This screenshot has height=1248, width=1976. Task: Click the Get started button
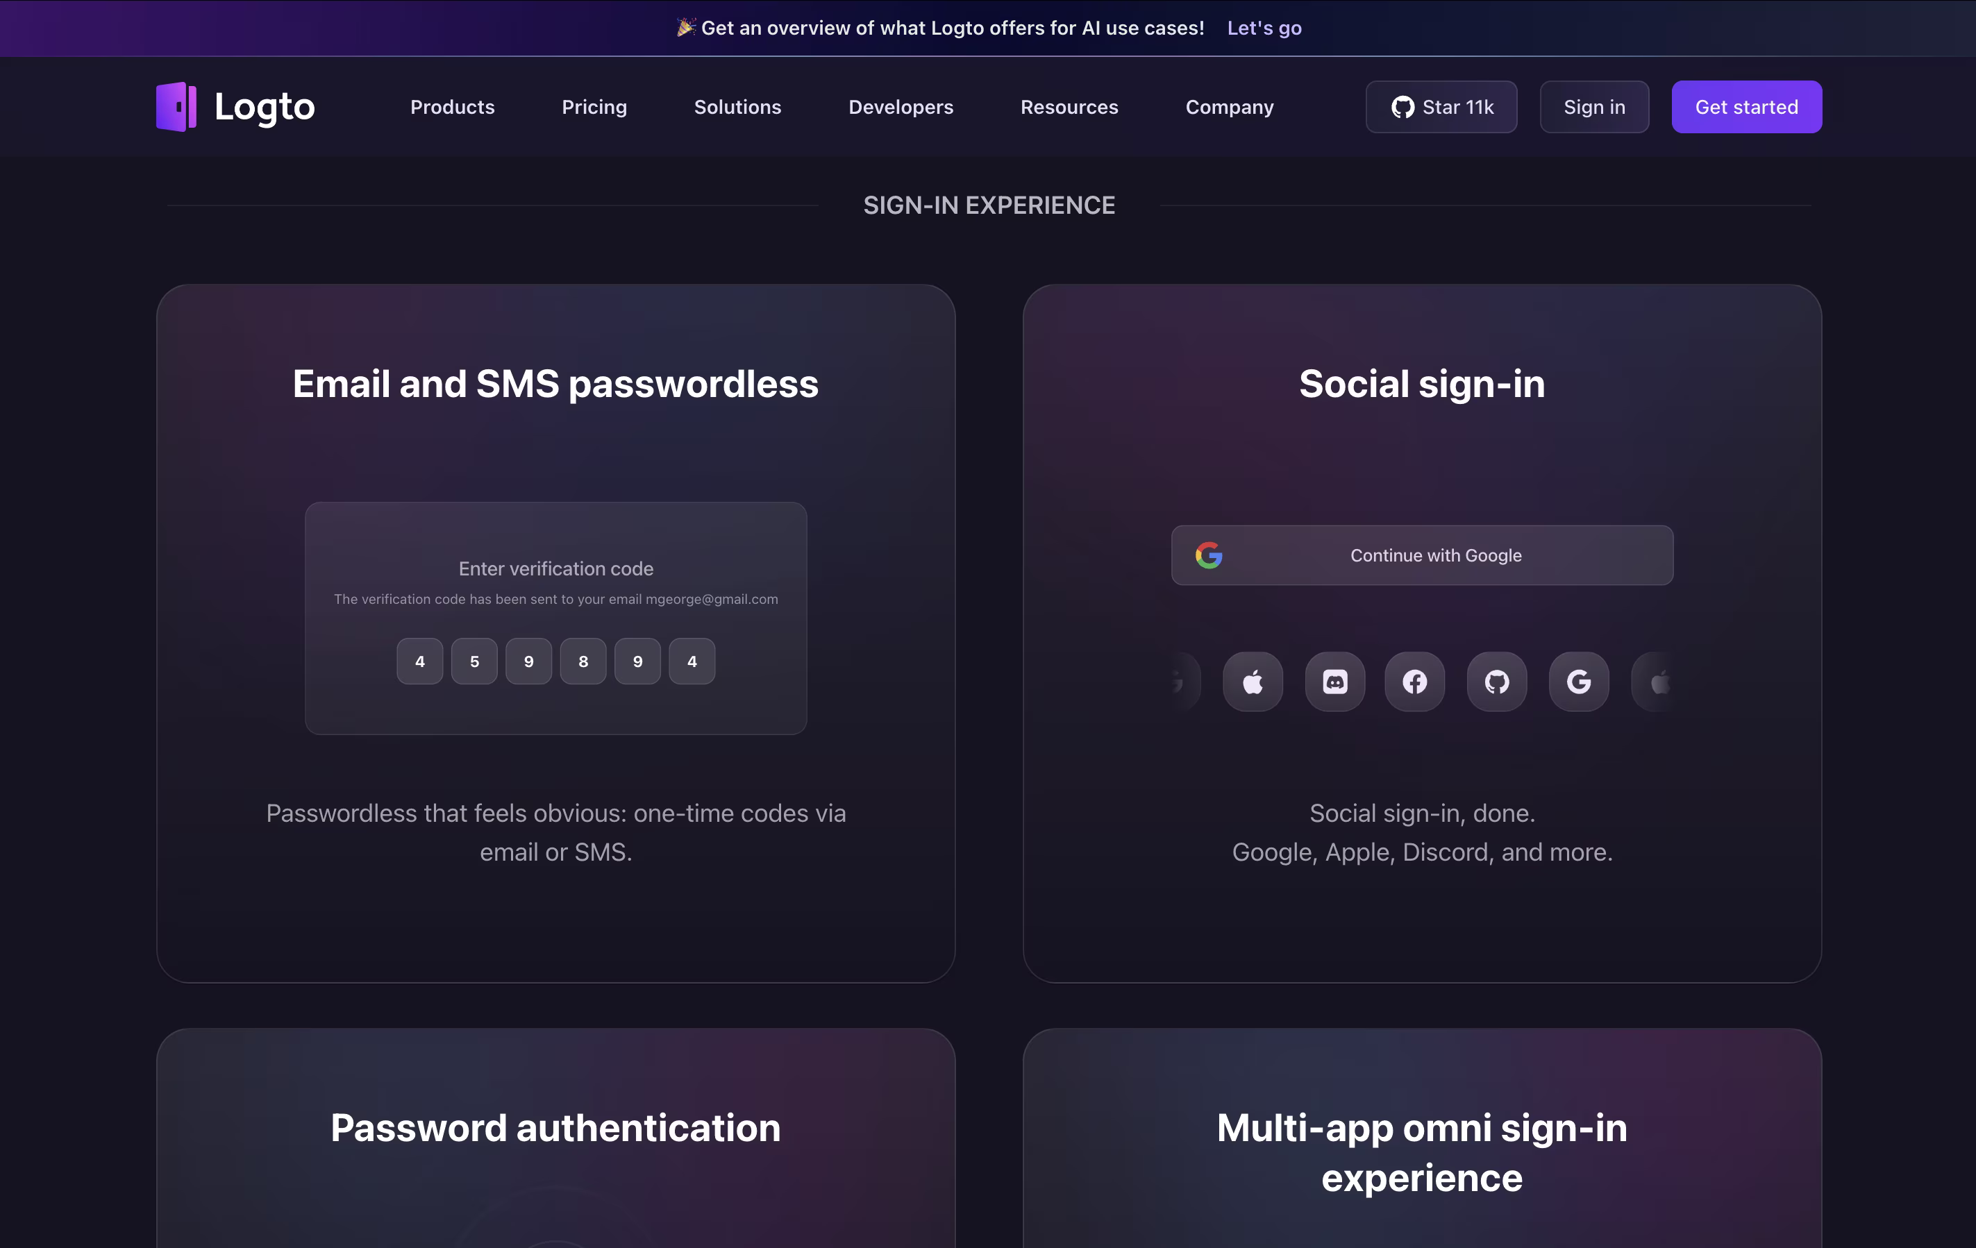(1746, 107)
